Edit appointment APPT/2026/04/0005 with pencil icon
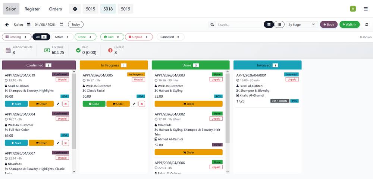Viewport: 373px width, 179px height. tap(134, 104)
